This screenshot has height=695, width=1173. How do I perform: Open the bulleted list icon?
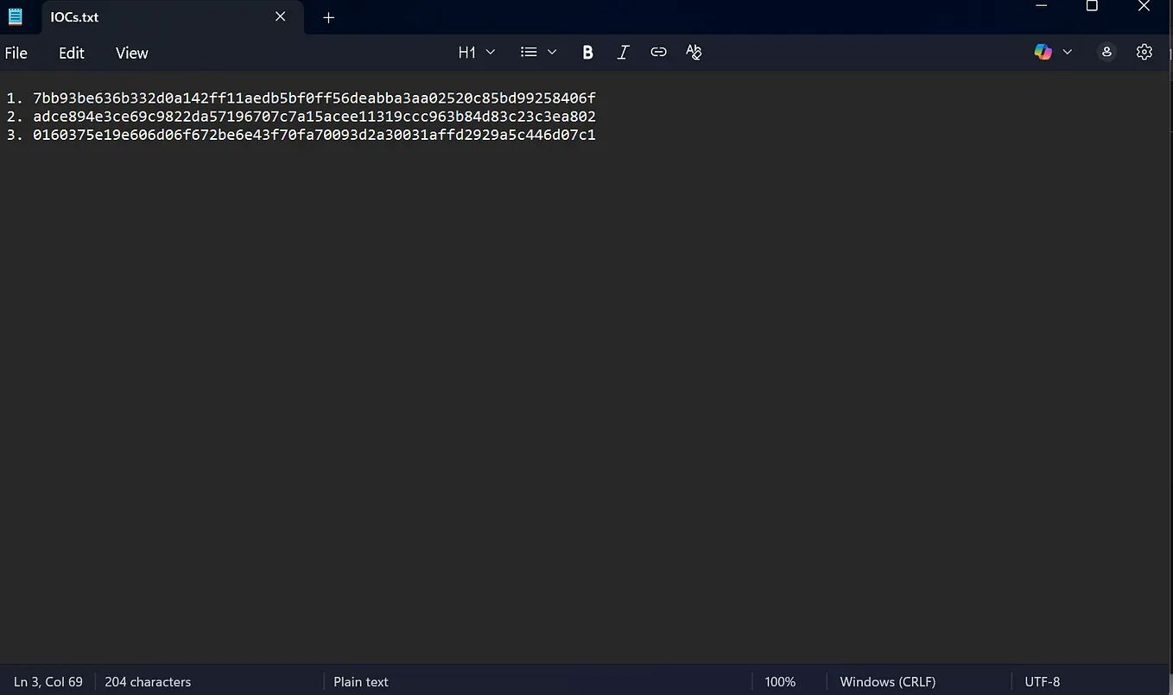[529, 53]
